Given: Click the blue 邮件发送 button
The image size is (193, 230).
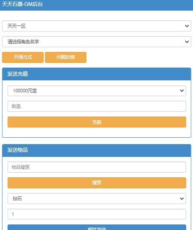Looking at the screenshot, I should pyautogui.click(x=97, y=227).
